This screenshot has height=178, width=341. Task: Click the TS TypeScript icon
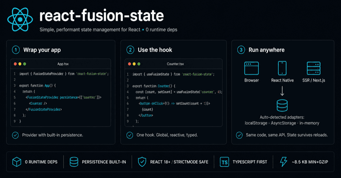pyautogui.click(x=224, y=162)
